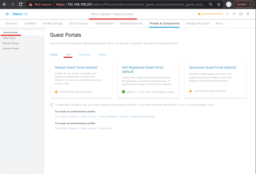The image size is (256, 174).
Task: Click the browser address bar URL
Action: pos(131,4)
